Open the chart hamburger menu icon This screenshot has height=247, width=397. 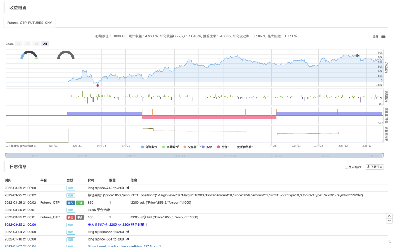pos(383,36)
